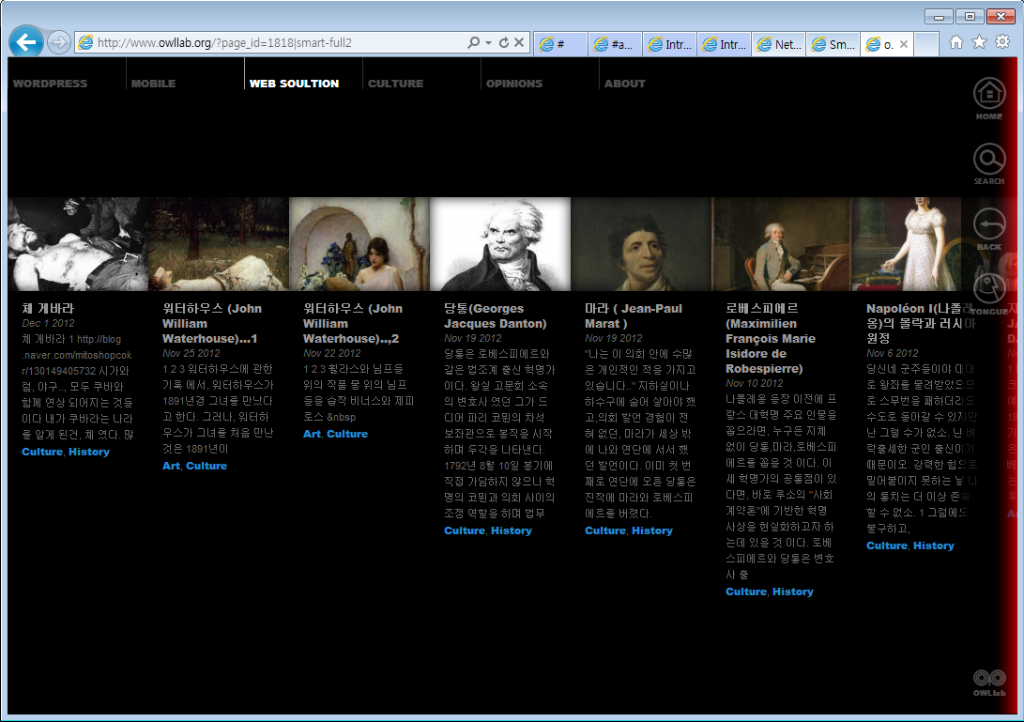Open the 'Maximilien François Marie Isidore de Robespierre' title
The height and width of the screenshot is (722, 1024).
point(771,338)
